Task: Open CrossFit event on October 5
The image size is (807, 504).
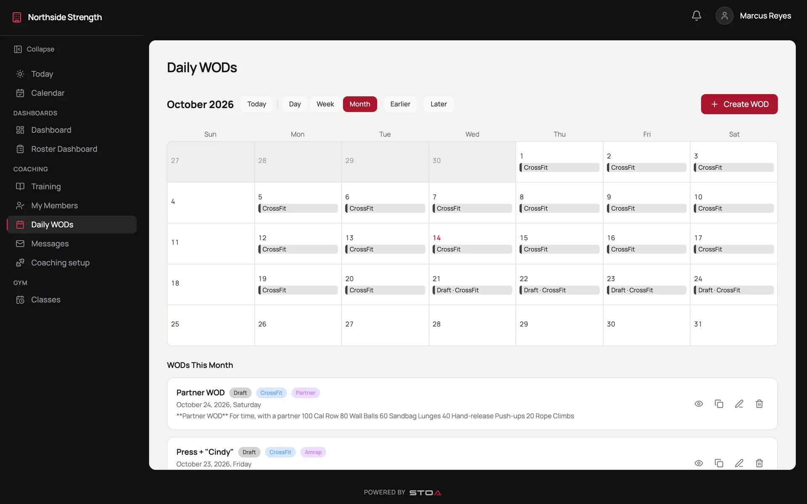Action: pos(298,208)
